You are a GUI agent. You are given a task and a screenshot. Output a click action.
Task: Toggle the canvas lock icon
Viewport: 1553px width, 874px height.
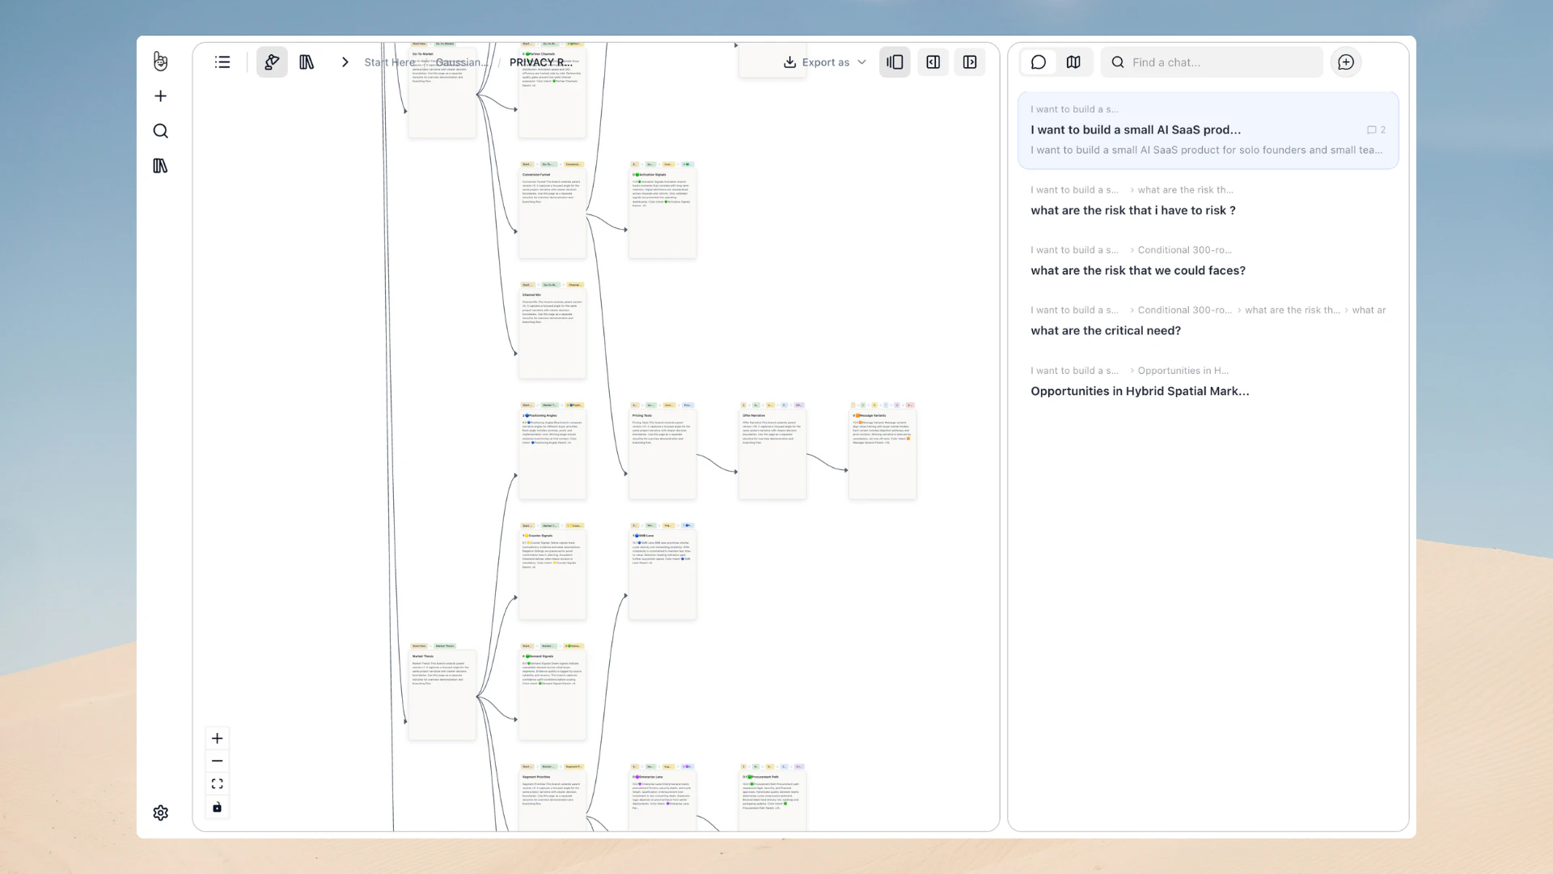tap(217, 807)
